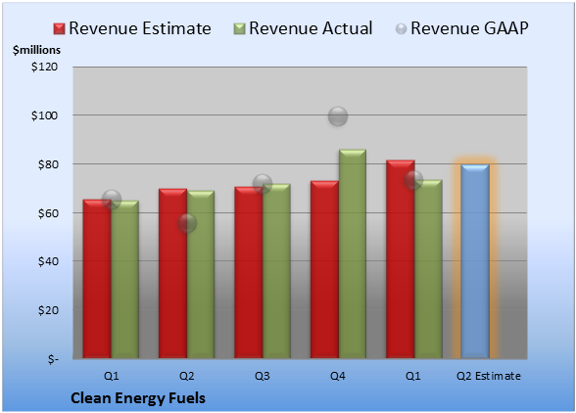Viewport: 576px width, 413px height.
Task: Click the 'Q4' x-axis label
Action: (338, 376)
